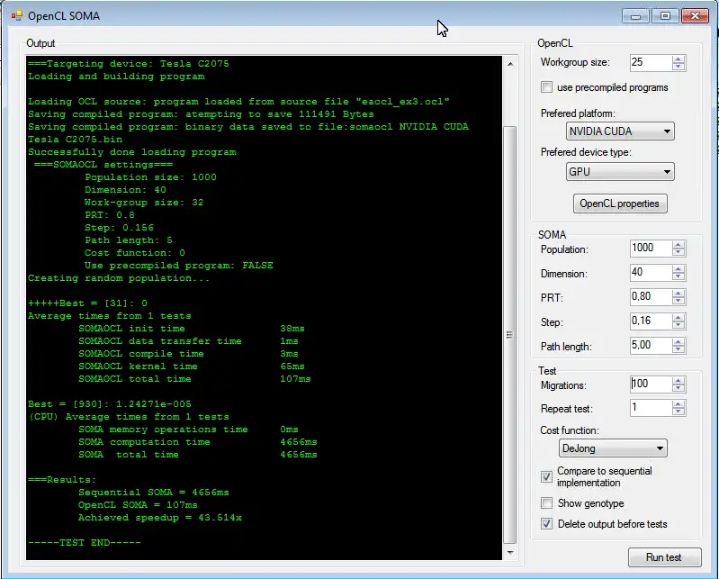Click the PRT value field
The width and height of the screenshot is (719, 579).
[651, 297]
